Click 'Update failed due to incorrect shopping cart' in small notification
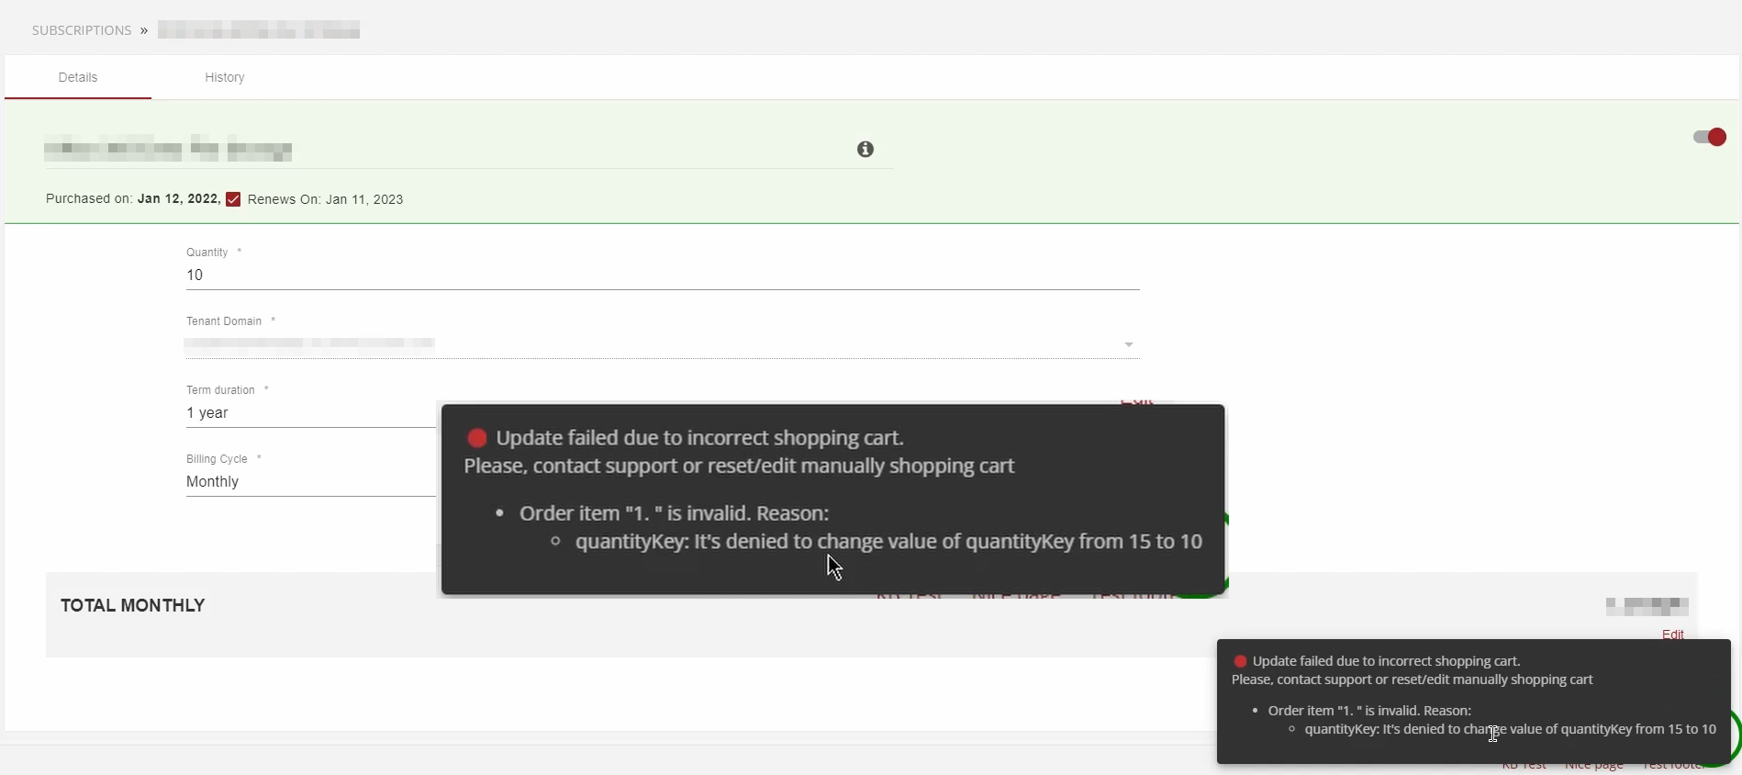 (1387, 661)
